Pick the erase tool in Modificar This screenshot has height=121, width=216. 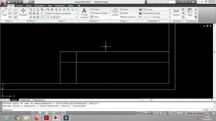tap(30, 17)
